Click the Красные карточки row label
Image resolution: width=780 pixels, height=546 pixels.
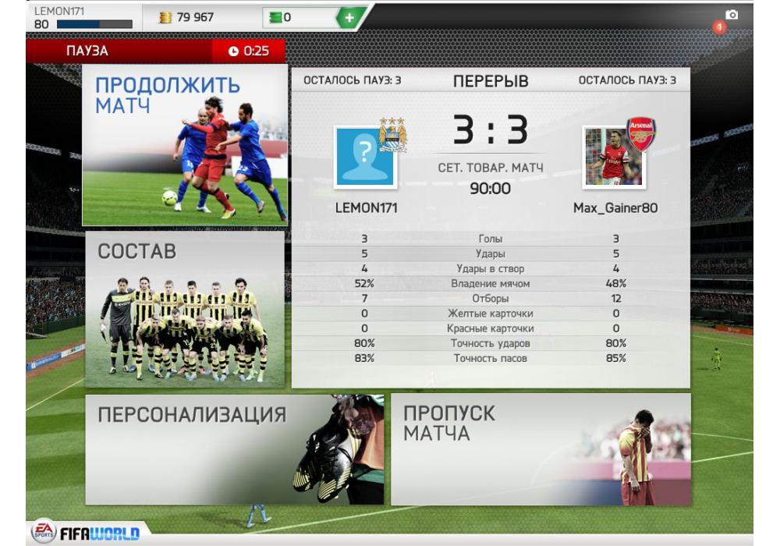point(491,328)
